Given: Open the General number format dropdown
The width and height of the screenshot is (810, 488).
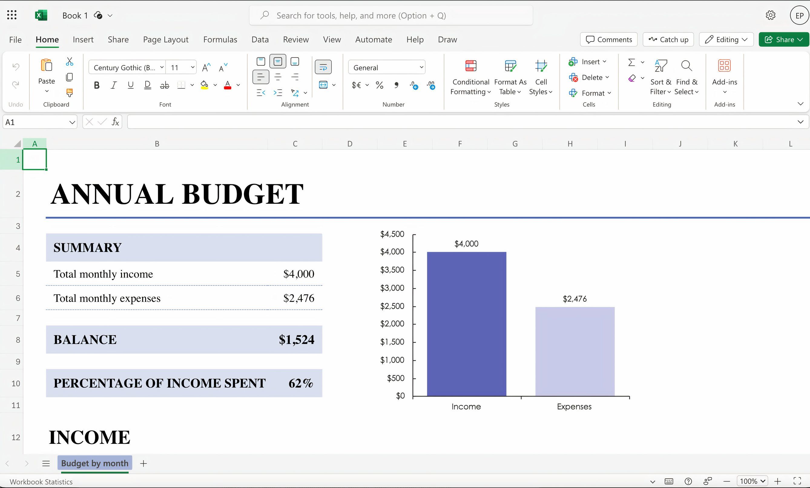Looking at the screenshot, I should 387,68.
